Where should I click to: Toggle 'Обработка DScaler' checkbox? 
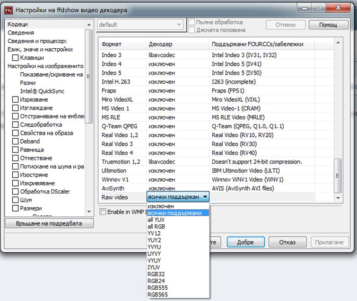click(x=15, y=191)
